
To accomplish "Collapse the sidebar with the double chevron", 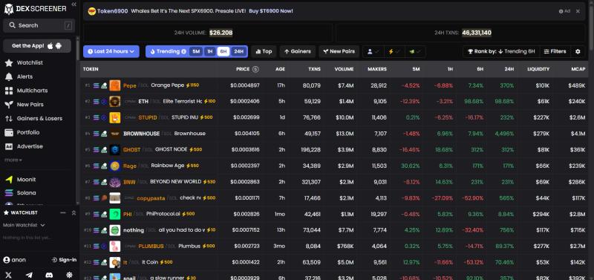I will point(74,4).
